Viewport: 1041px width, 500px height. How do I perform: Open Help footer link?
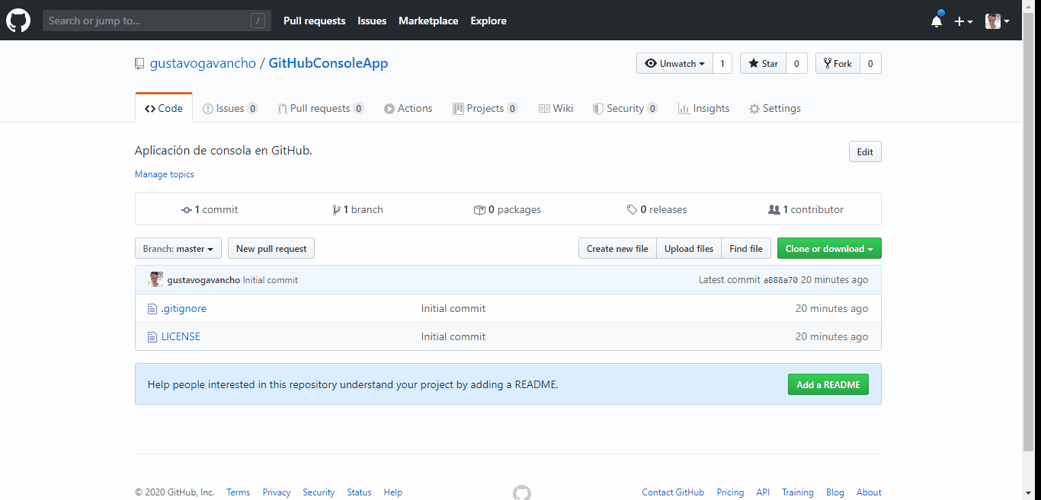(x=393, y=492)
